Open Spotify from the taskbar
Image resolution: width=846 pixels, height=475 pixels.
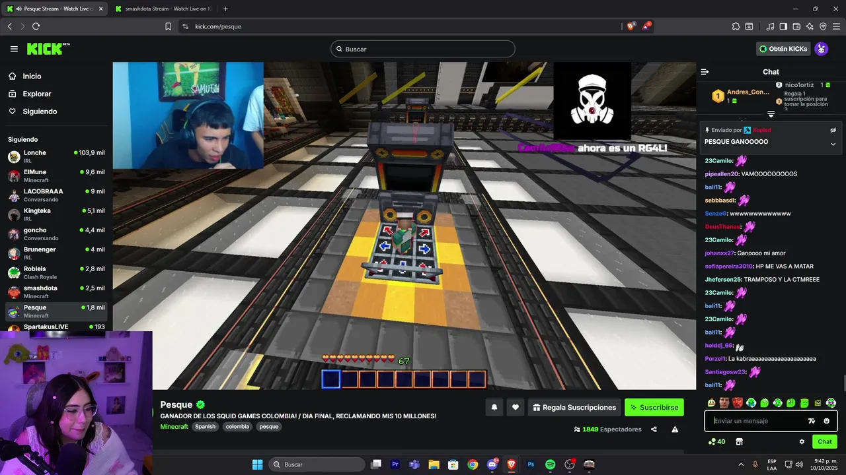point(551,464)
